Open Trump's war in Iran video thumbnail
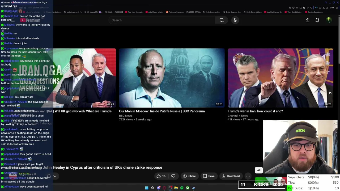This screenshot has width=340, height=191. [280, 78]
